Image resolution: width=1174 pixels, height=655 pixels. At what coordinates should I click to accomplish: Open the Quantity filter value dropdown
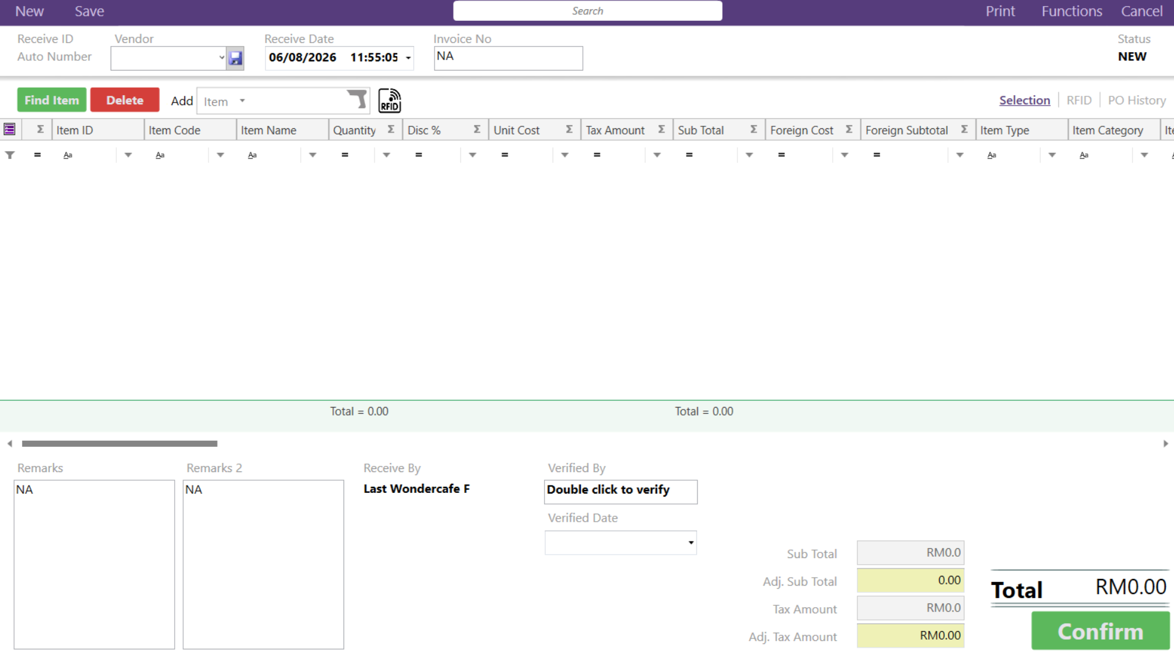click(386, 155)
